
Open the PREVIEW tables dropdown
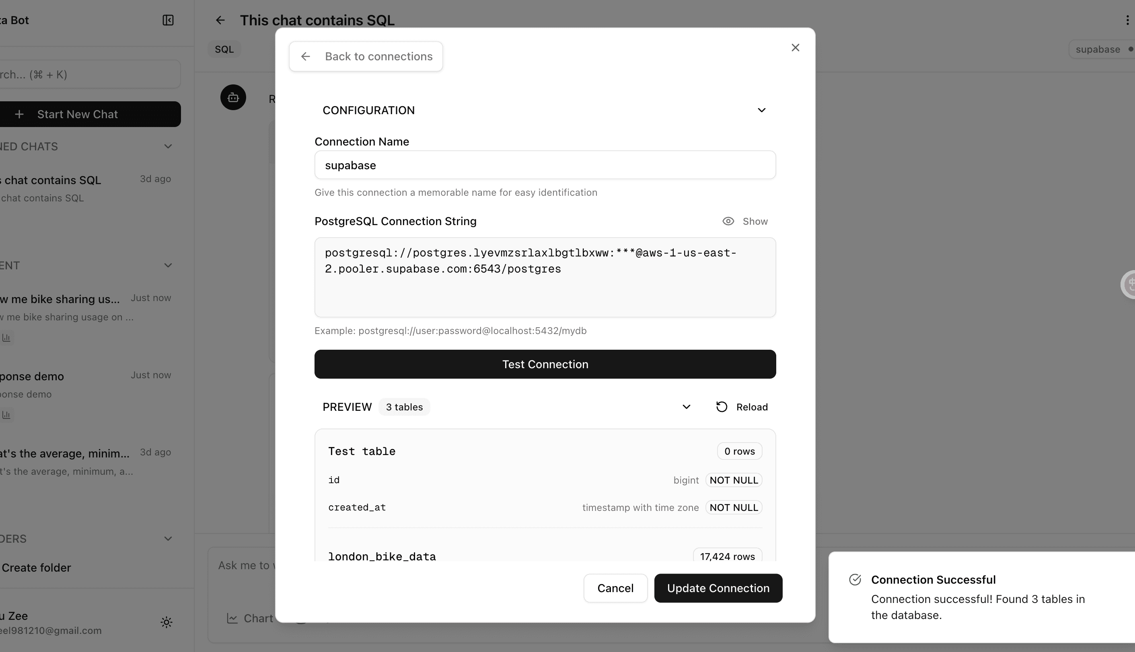tap(686, 407)
